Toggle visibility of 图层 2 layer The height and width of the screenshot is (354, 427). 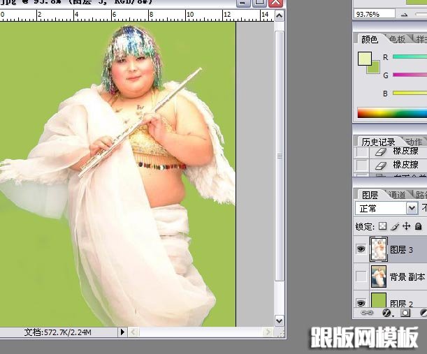(361, 302)
